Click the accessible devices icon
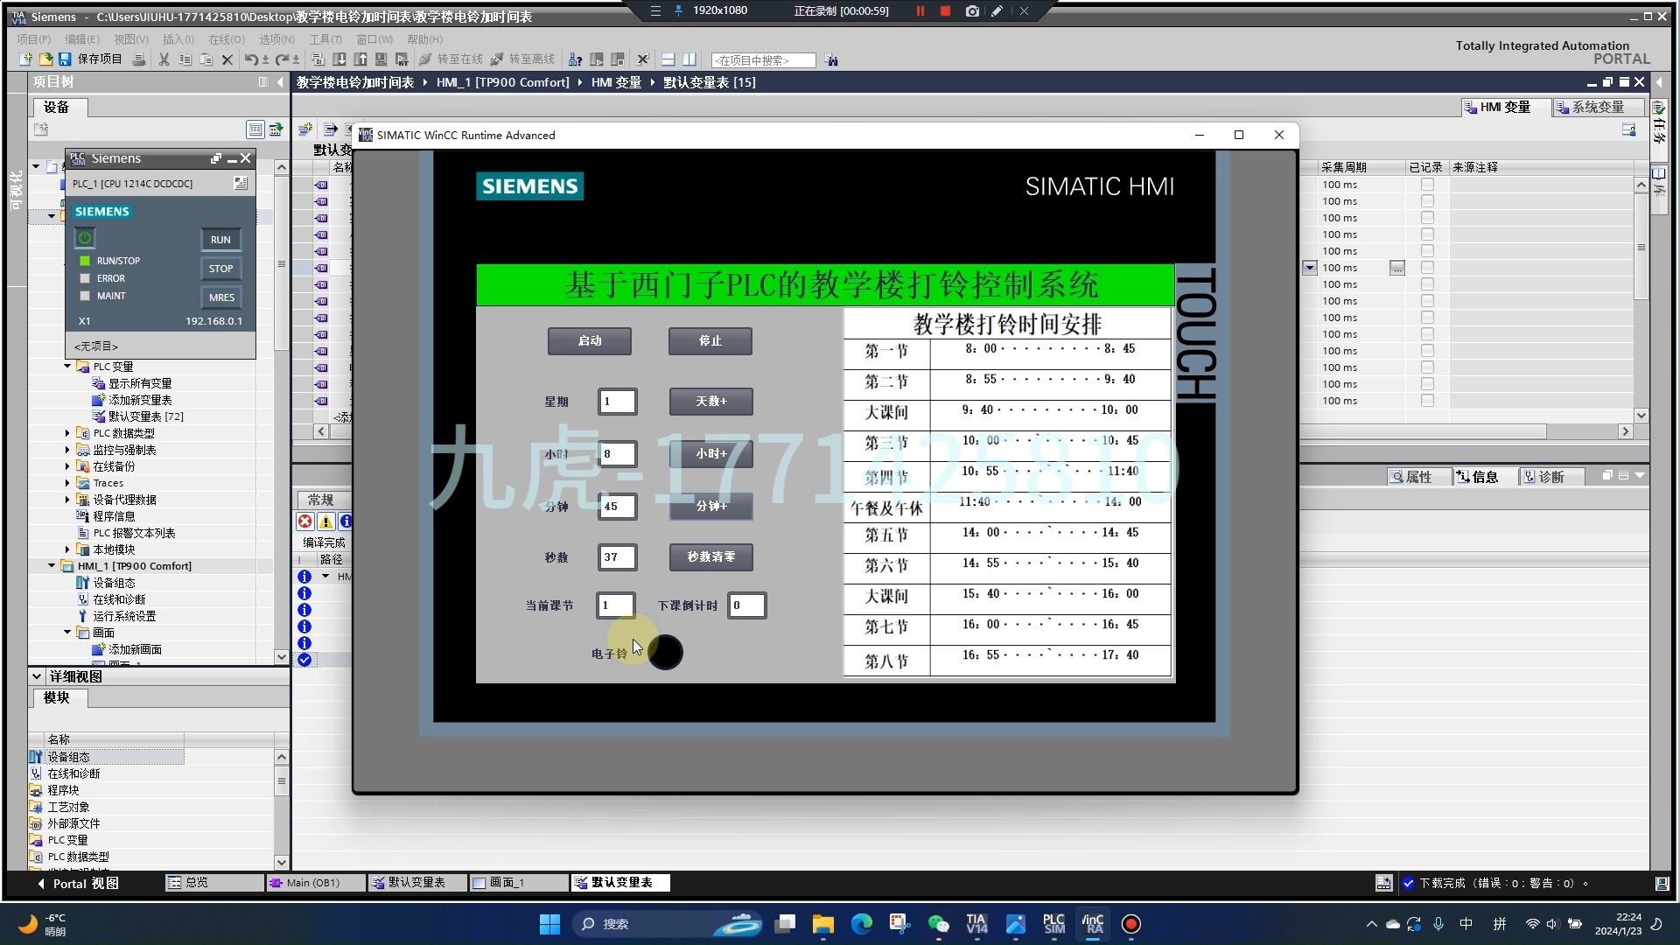 pyautogui.click(x=575, y=59)
